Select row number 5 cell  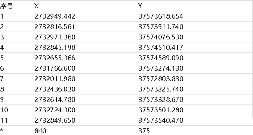[x=17, y=58]
